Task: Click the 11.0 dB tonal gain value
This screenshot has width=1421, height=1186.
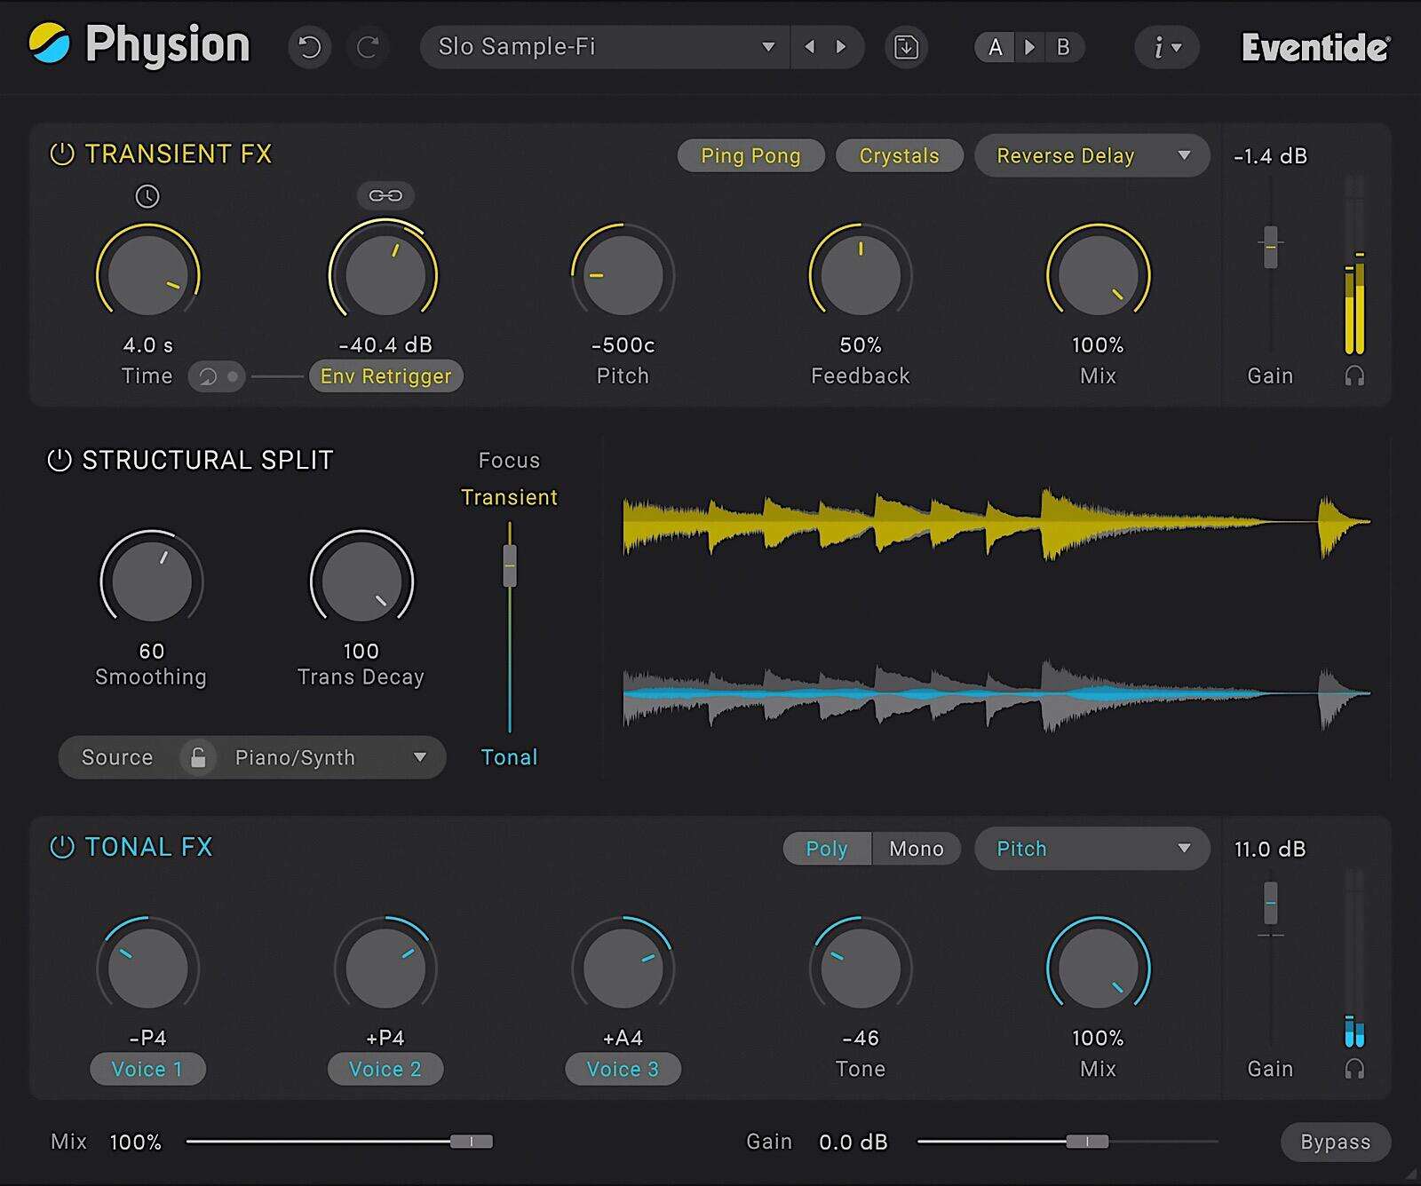Action: pyautogui.click(x=1270, y=849)
